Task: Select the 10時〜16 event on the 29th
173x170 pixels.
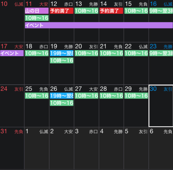Action: (x=136, y=96)
